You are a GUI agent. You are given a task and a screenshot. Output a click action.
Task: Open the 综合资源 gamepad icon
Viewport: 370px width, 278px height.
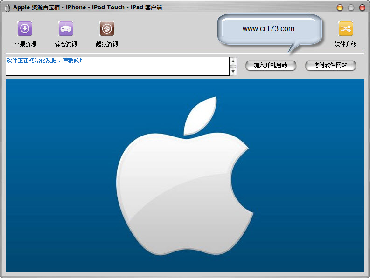click(x=66, y=29)
